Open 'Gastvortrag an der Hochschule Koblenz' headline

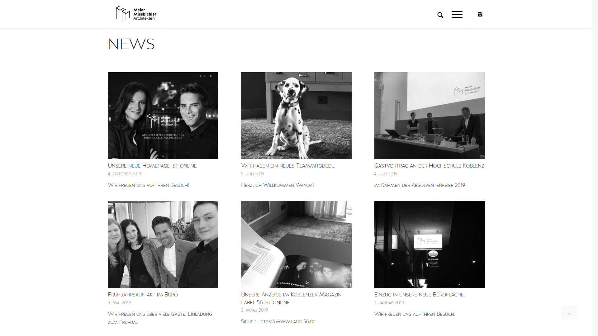(x=429, y=166)
